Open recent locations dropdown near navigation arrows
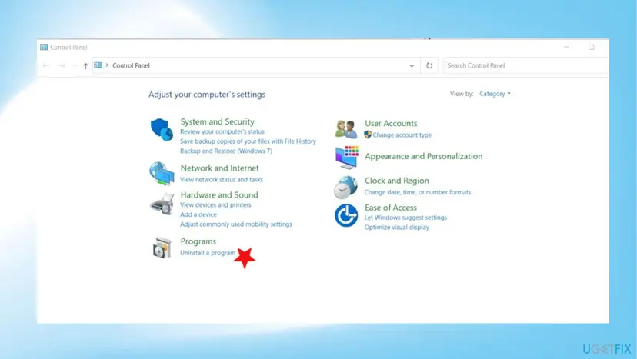 click(75, 66)
